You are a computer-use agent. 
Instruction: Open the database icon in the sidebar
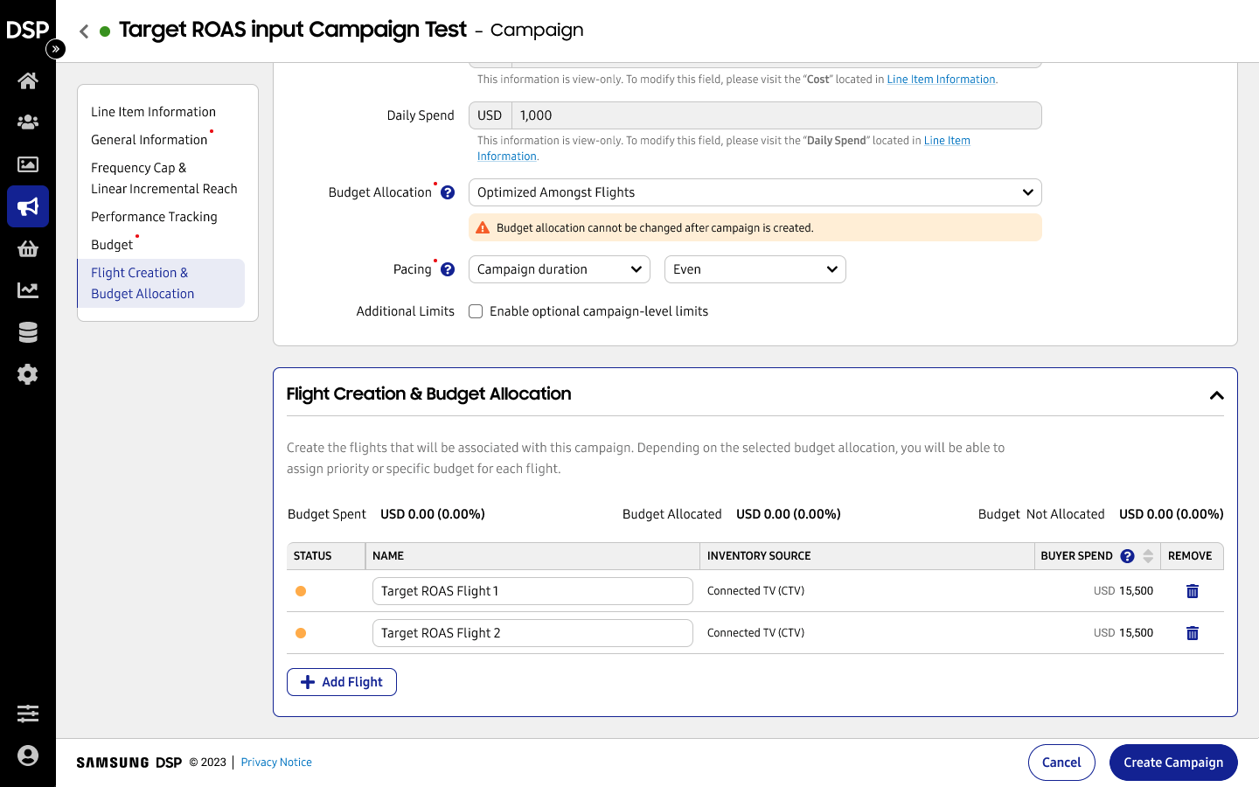tap(28, 332)
